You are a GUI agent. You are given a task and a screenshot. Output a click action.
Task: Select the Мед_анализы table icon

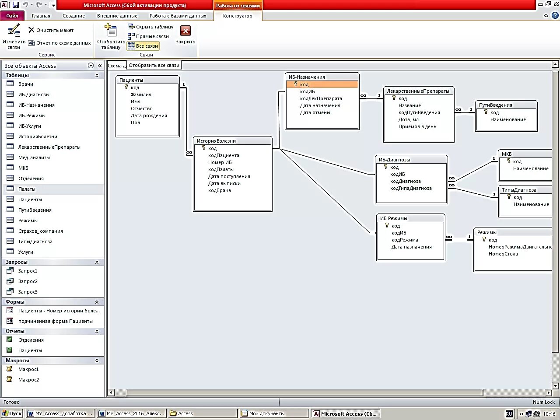(x=10, y=157)
